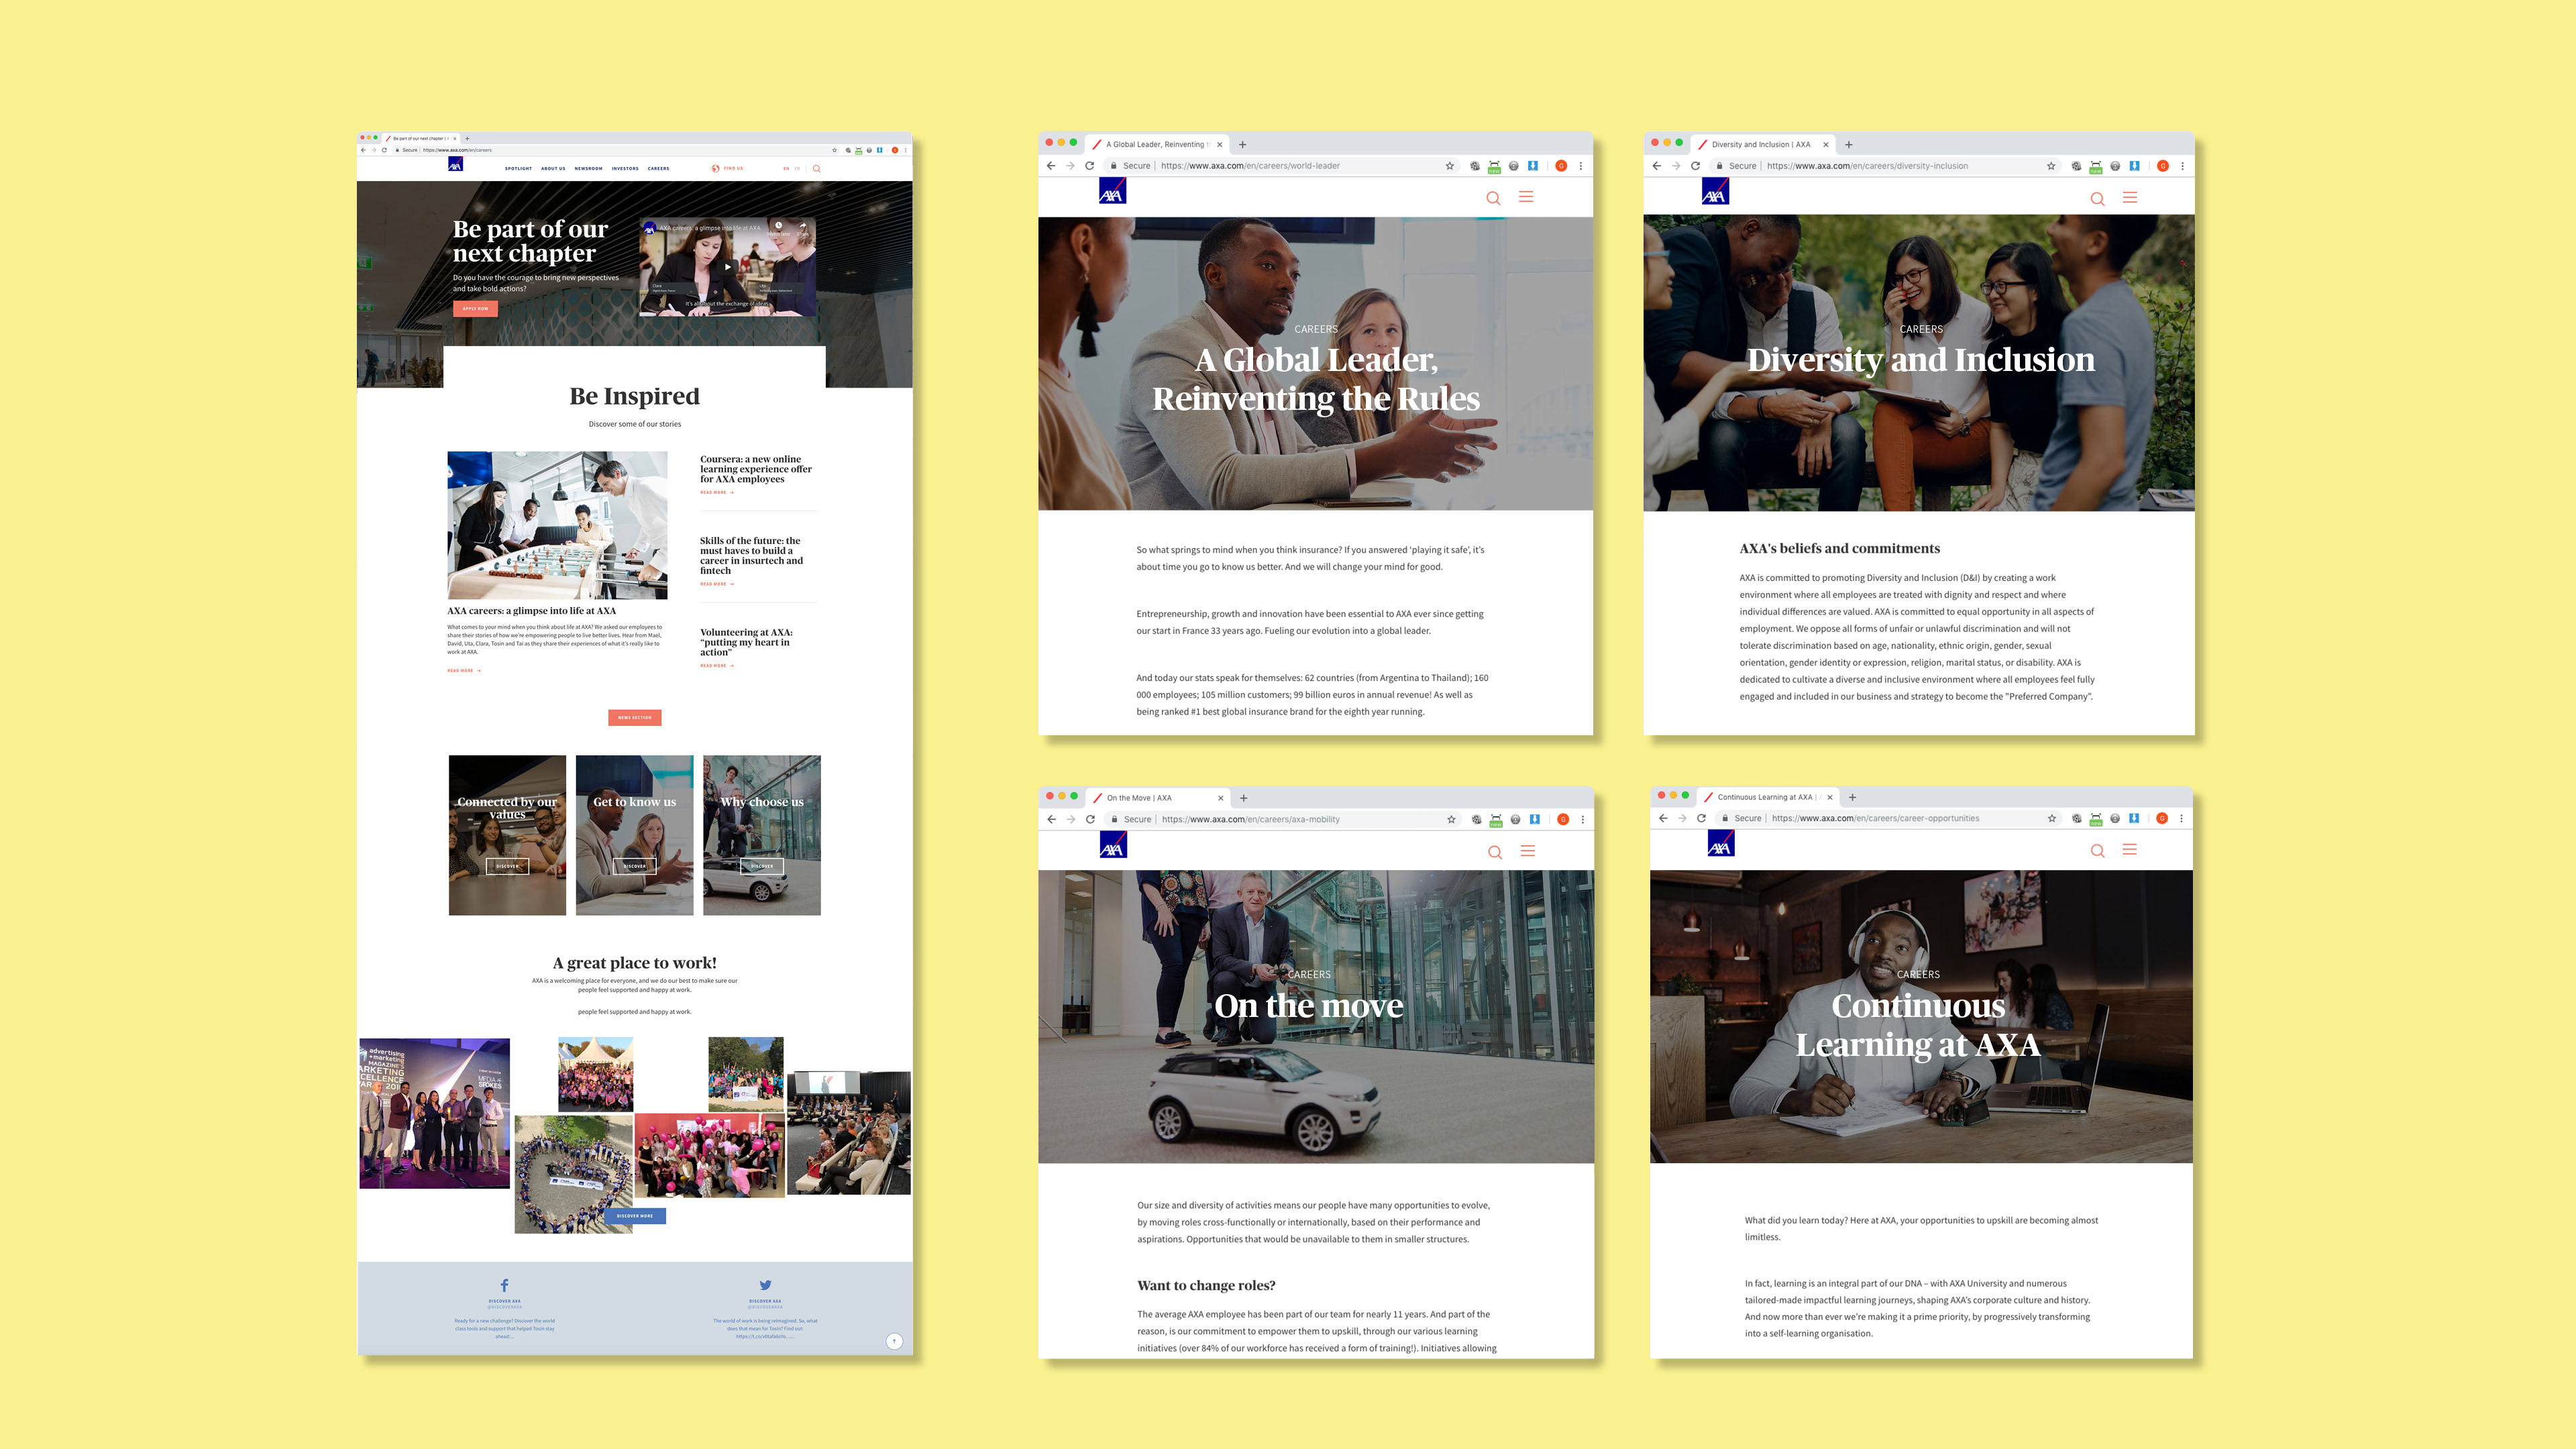Open a new tab in the Continuous Learning window
The height and width of the screenshot is (1449, 2576).
[x=1853, y=797]
